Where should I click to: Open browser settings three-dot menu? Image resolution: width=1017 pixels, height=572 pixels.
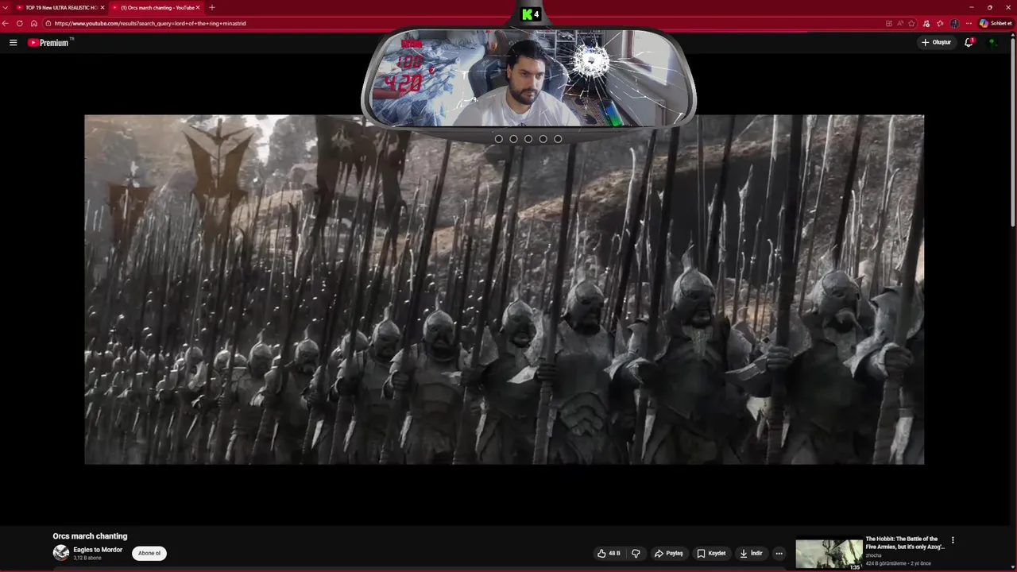point(969,23)
